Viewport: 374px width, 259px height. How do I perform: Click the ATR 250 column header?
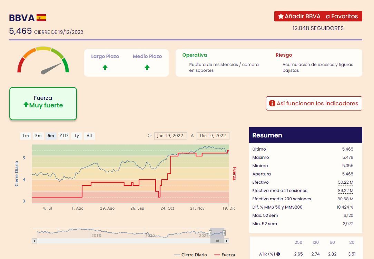pos(298,242)
